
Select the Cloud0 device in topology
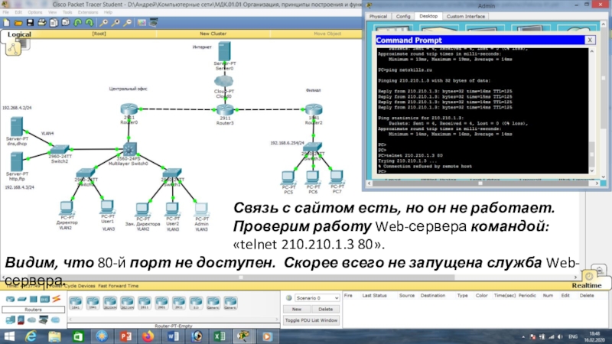click(x=223, y=82)
